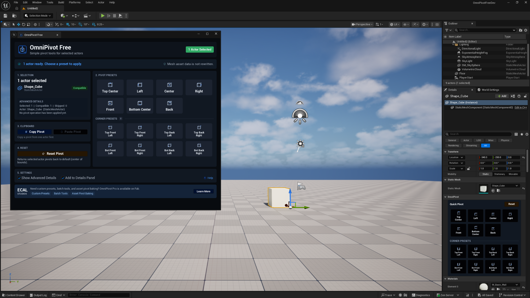Create new folder in Outliner
Screen dimensions: 530x298
point(521,30)
